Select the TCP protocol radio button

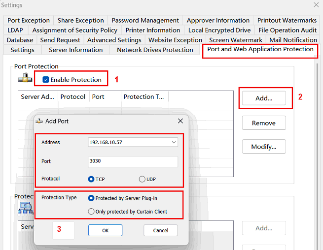(x=91, y=179)
